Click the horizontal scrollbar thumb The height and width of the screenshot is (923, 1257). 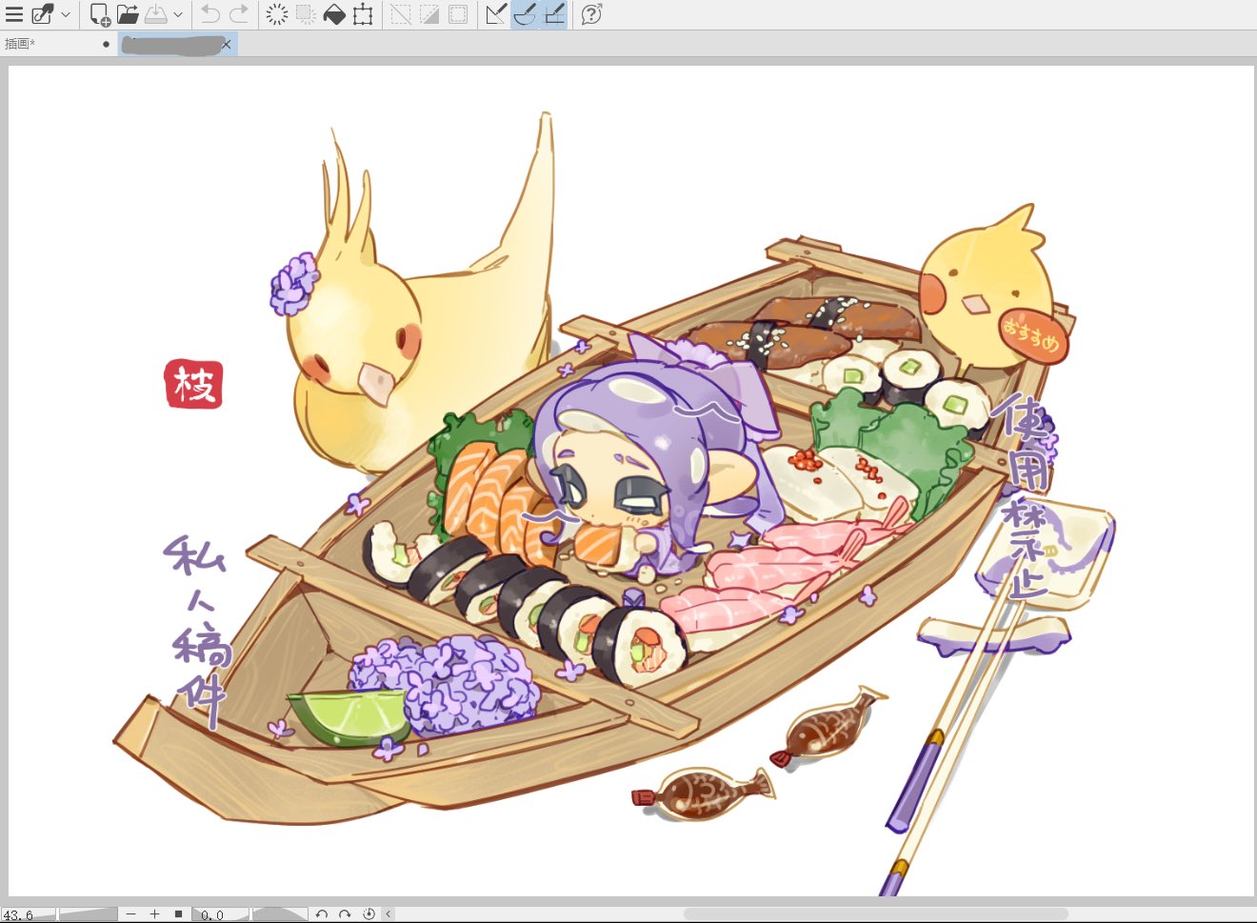875,914
